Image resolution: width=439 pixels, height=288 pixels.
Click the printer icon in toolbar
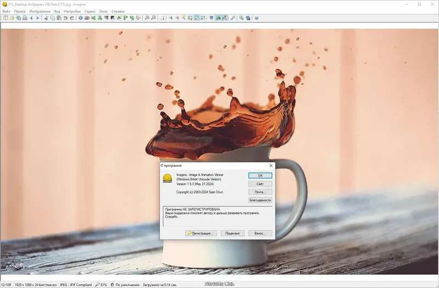(25, 18)
